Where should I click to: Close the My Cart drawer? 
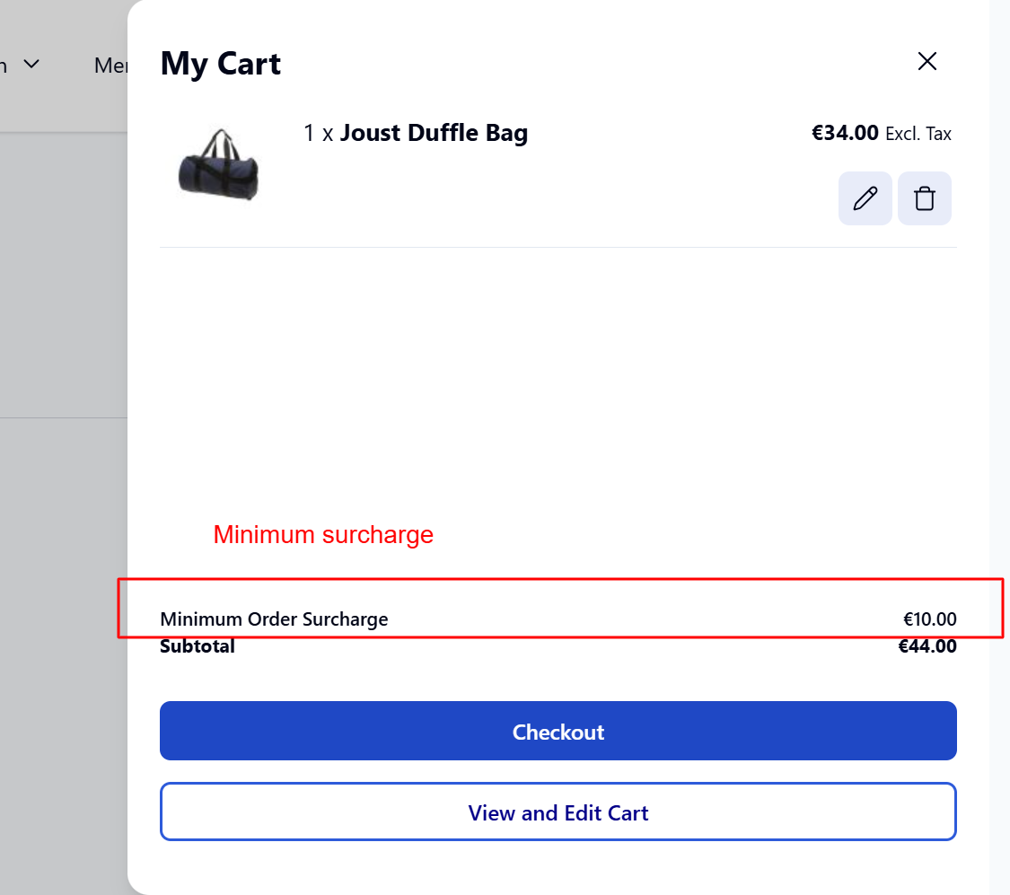click(x=927, y=61)
